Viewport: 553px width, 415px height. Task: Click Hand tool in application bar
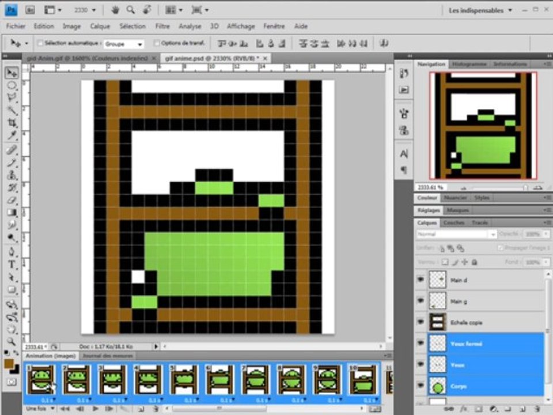click(x=115, y=10)
